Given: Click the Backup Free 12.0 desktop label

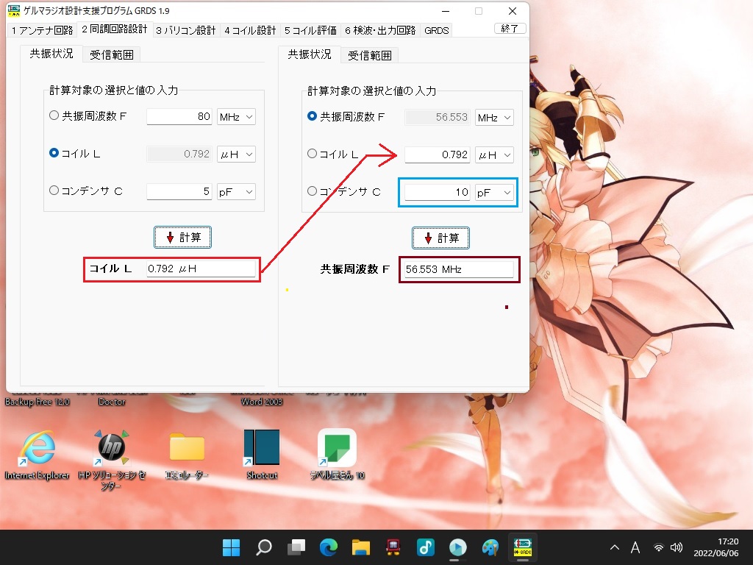Looking at the screenshot, I should click(38, 402).
